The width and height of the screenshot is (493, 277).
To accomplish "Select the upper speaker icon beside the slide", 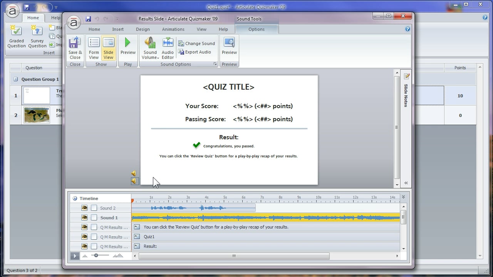I will pyautogui.click(x=134, y=174).
